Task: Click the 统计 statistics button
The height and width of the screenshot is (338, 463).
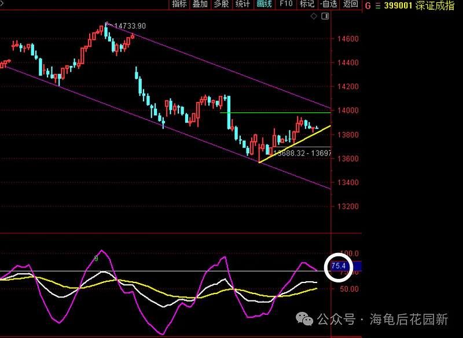Action: point(242,4)
